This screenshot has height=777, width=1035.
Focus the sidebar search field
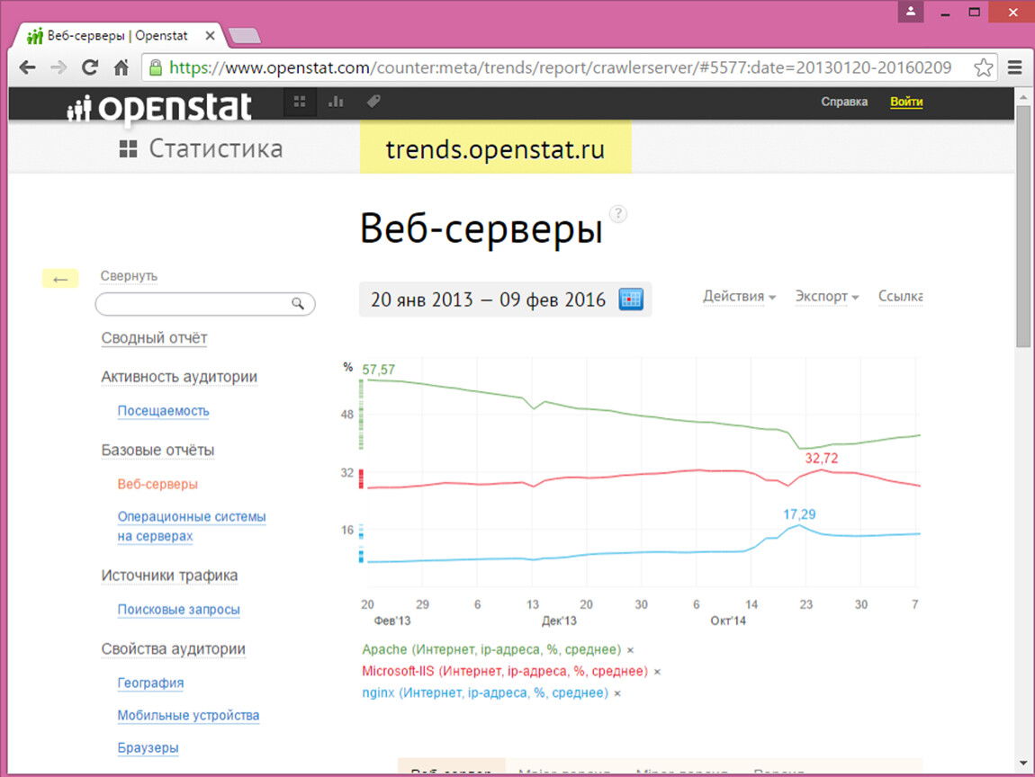coord(193,304)
